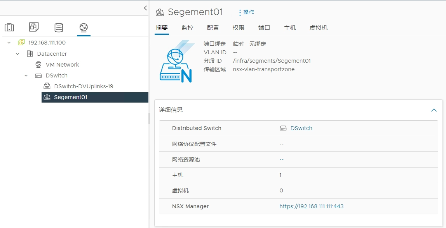Viewport: 446px width, 228px height.
Task: Collapse the 192.168.111.100 vCenter tree node
Action: 9,43
